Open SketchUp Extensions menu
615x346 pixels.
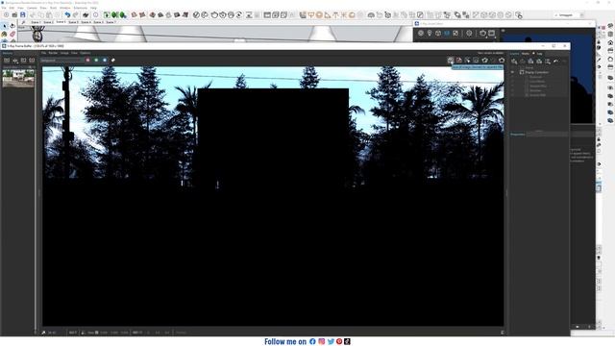click(x=81, y=8)
